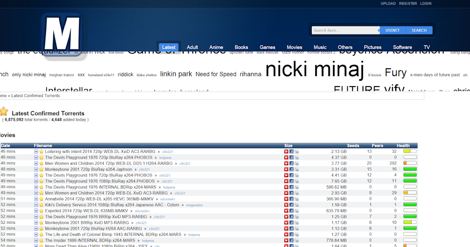Click star icon beside Loitering with Intent
Screen dimensions: 470x247
pos(42,151)
